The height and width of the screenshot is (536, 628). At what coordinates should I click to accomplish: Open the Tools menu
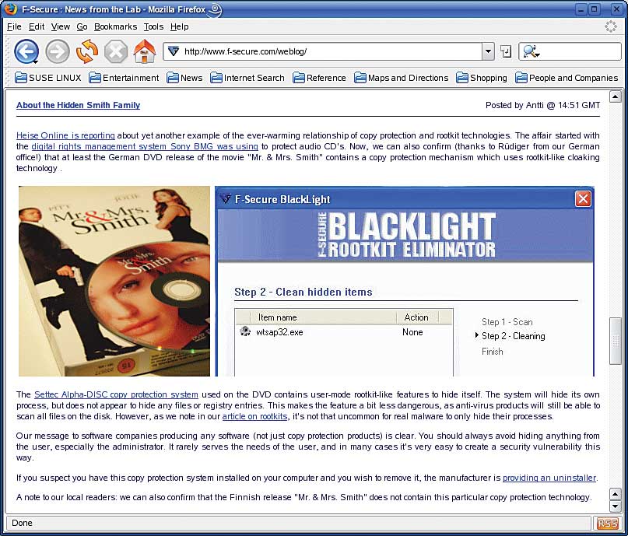[x=154, y=26]
